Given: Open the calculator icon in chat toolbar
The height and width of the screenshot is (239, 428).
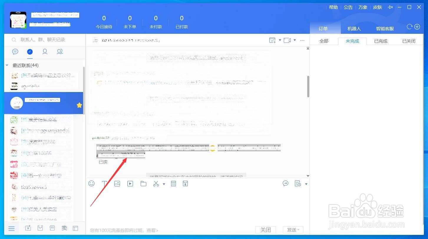Looking at the screenshot, I should [x=173, y=183].
